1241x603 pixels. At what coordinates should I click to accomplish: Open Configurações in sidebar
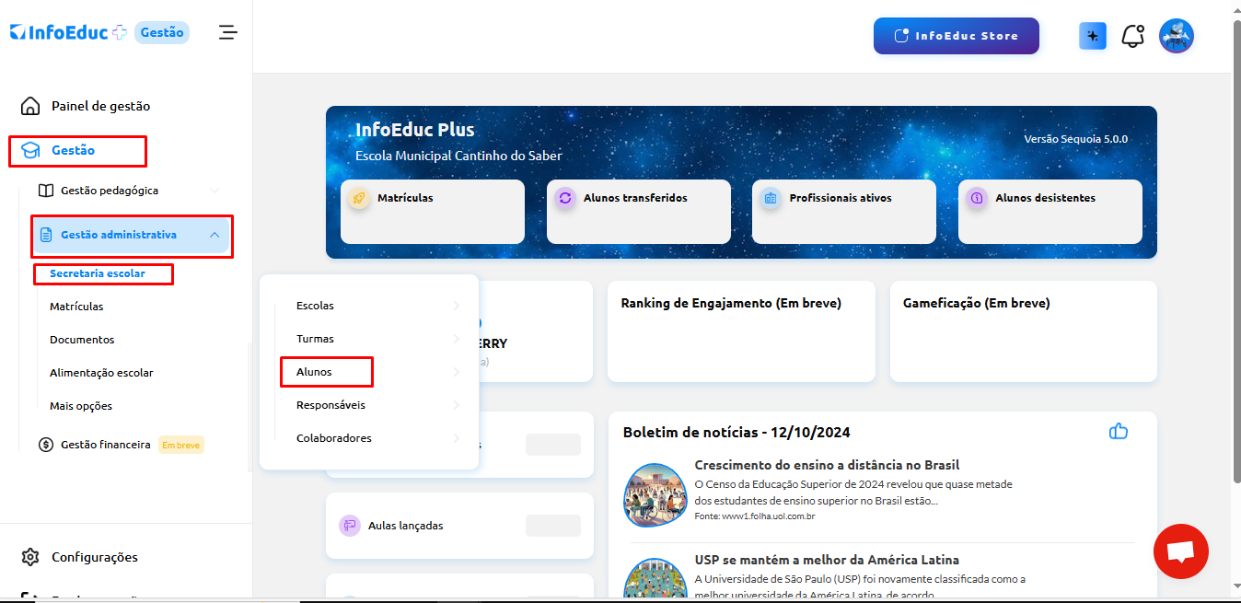click(95, 557)
